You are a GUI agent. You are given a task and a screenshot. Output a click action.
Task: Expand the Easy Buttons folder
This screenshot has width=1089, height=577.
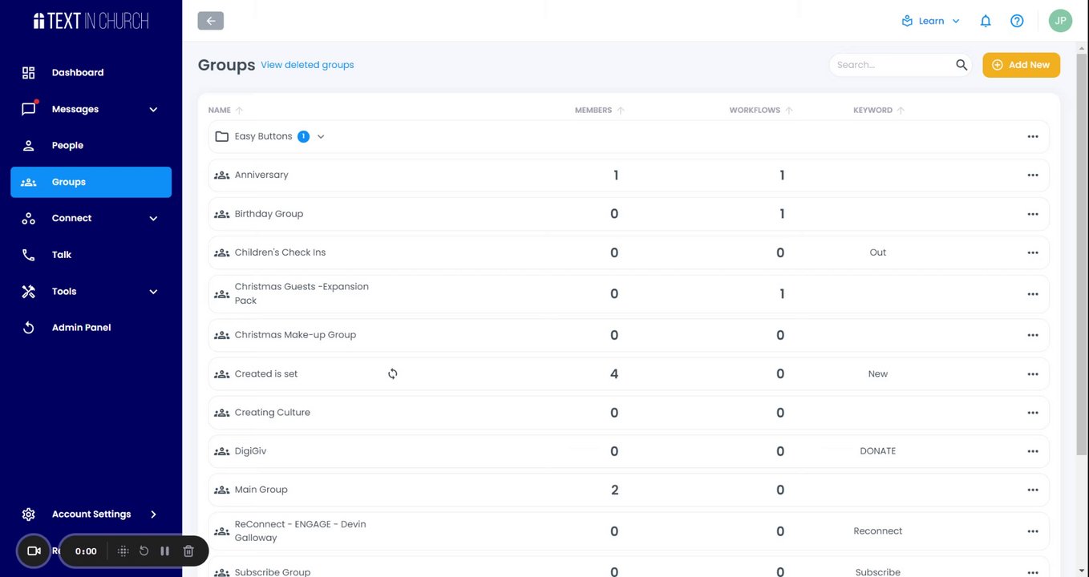pyautogui.click(x=321, y=137)
